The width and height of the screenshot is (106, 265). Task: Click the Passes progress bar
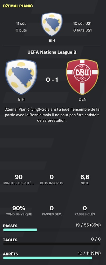52,230
